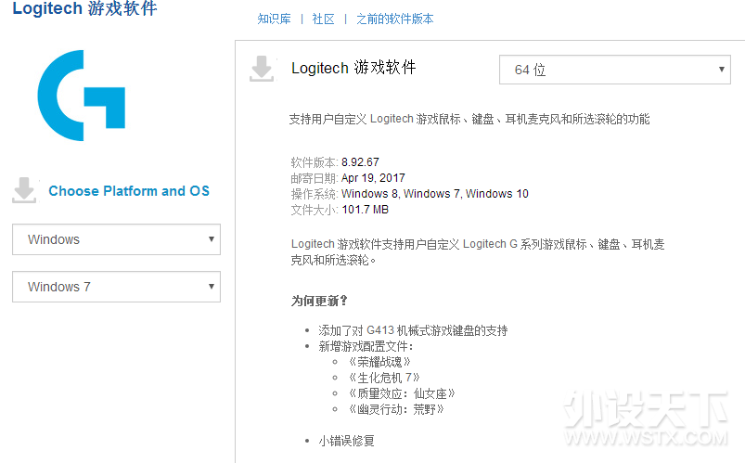Click the 为何更新？ section heading
This screenshot has width=745, height=463.
click(x=319, y=301)
